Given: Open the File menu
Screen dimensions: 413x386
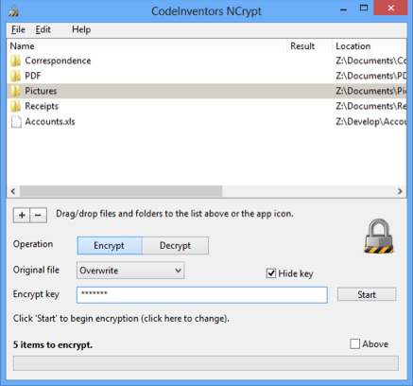Looking at the screenshot, I should click(18, 29).
